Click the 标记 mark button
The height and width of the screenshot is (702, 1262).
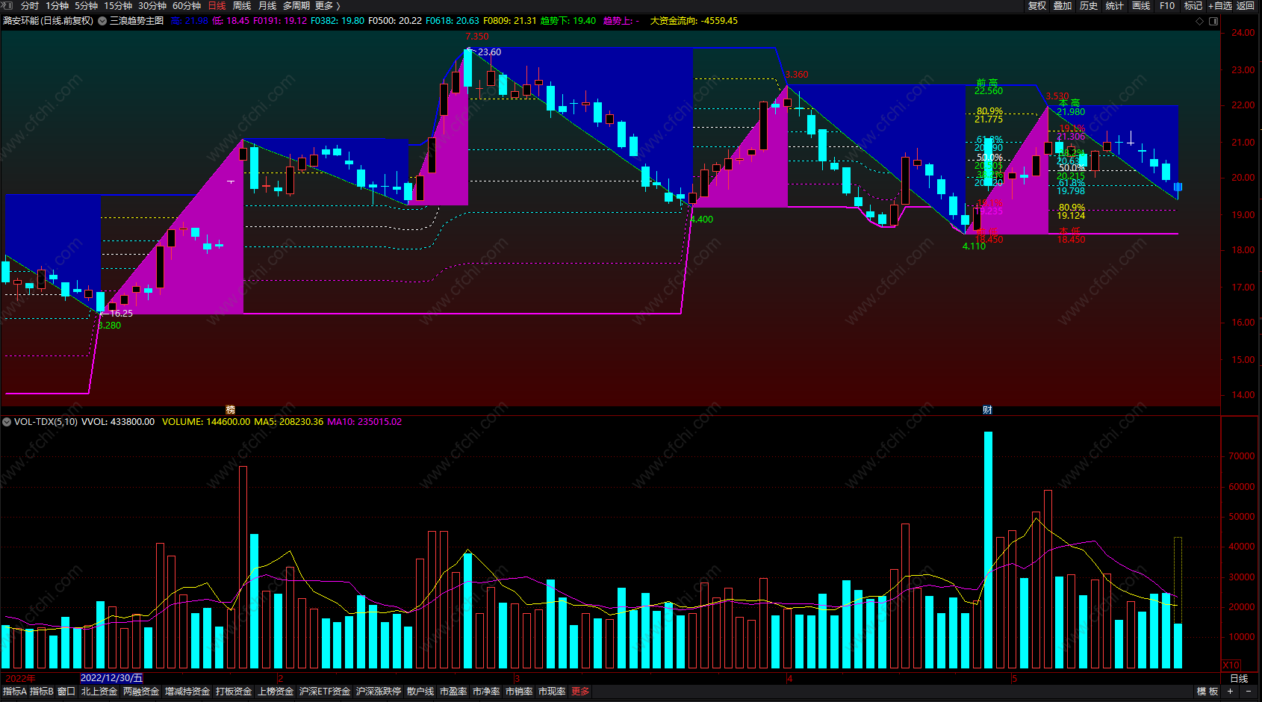(x=1193, y=6)
